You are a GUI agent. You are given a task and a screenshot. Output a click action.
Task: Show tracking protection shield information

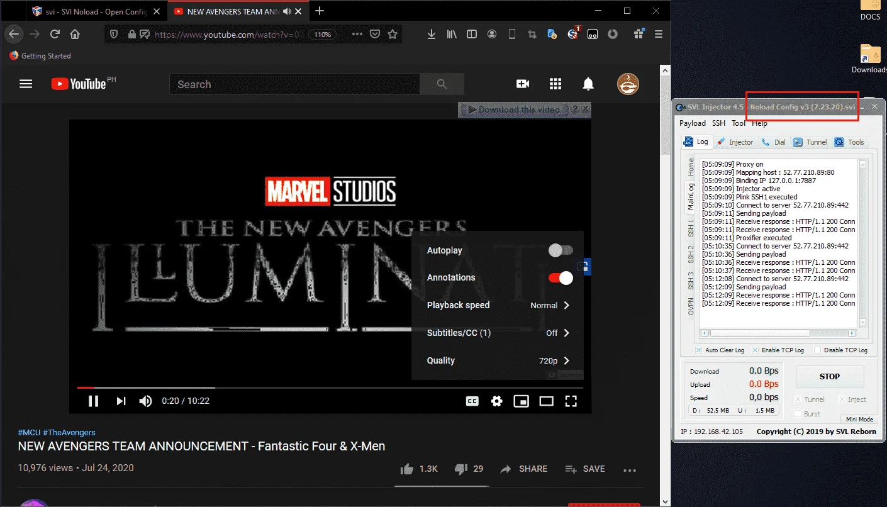pyautogui.click(x=114, y=35)
